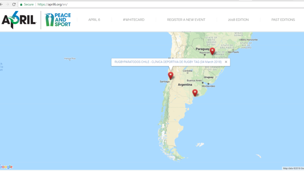Click the red marker near Santiago
Viewport: 304px width, 171px height.
coord(171,75)
